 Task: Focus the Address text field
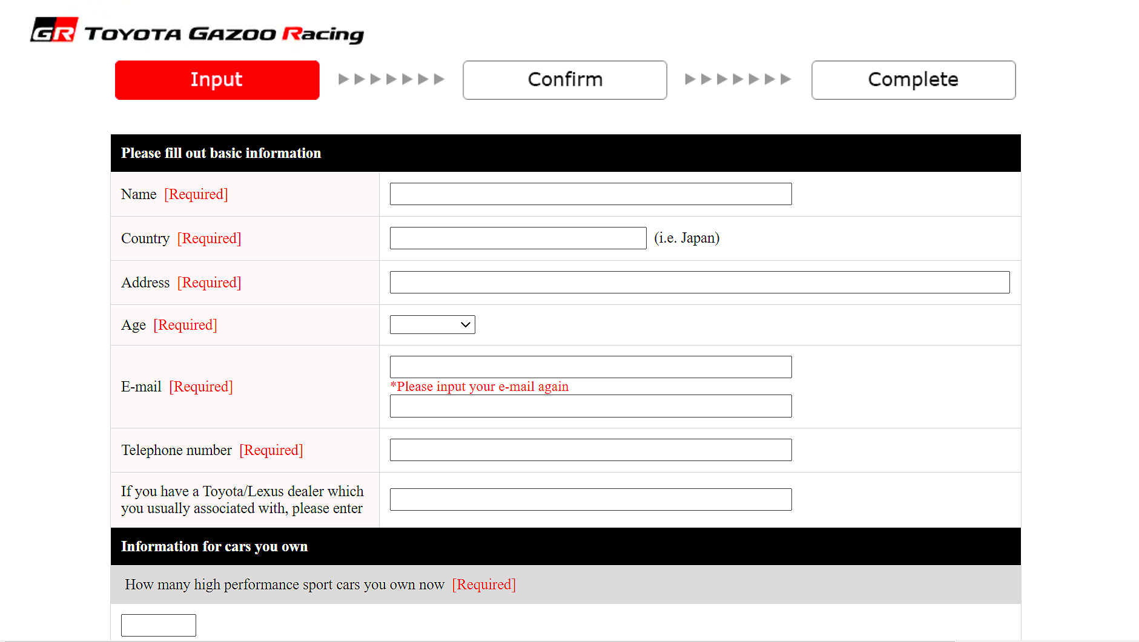pyautogui.click(x=699, y=283)
